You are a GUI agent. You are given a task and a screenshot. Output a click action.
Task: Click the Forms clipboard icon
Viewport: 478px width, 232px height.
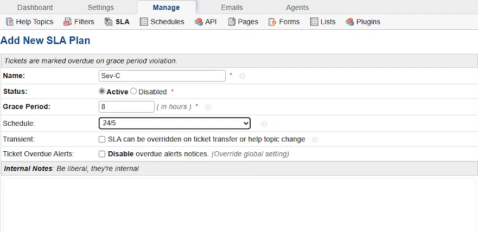point(272,22)
